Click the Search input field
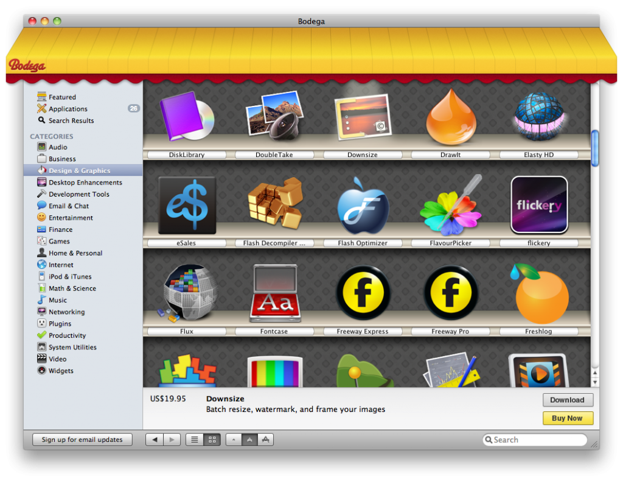Viewport: 623px width, 482px height. [535, 440]
